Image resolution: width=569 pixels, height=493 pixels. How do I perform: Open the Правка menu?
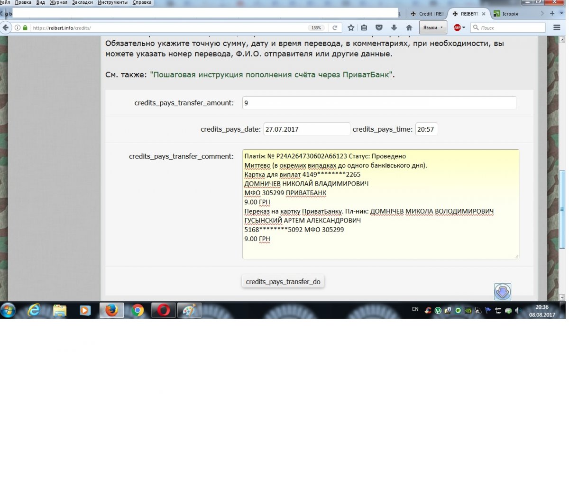[23, 2]
